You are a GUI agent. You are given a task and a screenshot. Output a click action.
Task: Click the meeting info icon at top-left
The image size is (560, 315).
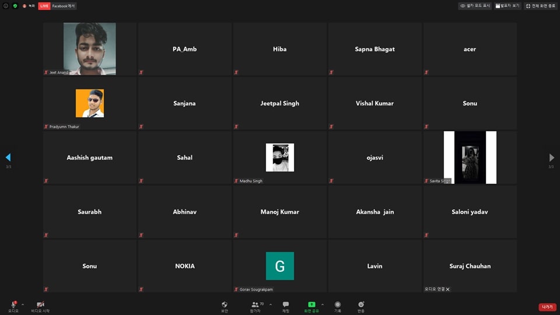click(6, 6)
